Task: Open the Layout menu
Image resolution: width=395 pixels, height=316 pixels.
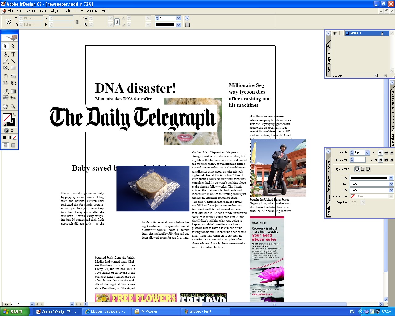Action: click(x=31, y=11)
